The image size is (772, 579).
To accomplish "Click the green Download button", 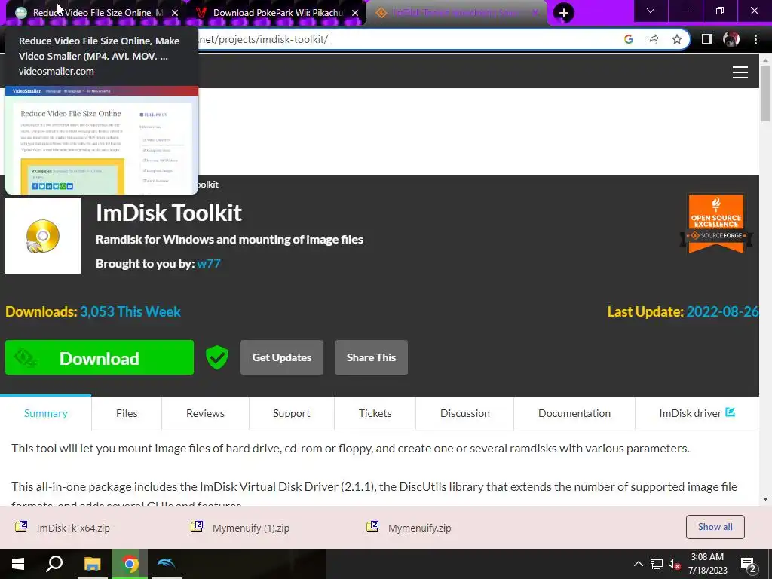I will click(100, 357).
